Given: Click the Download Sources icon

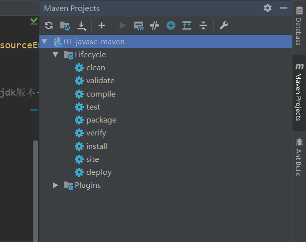Looking at the screenshot, I should [82, 25].
